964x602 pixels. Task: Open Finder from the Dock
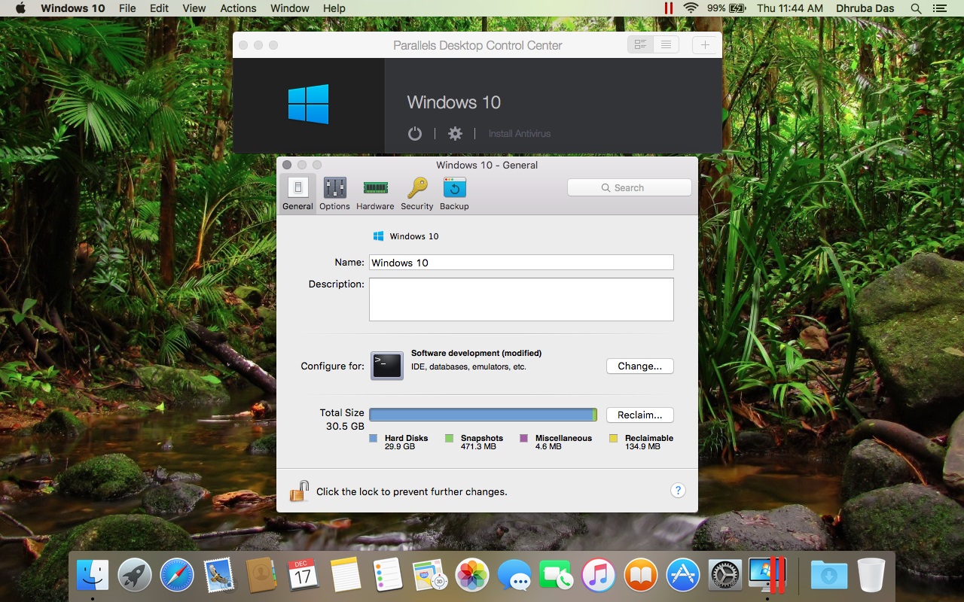coord(93,576)
